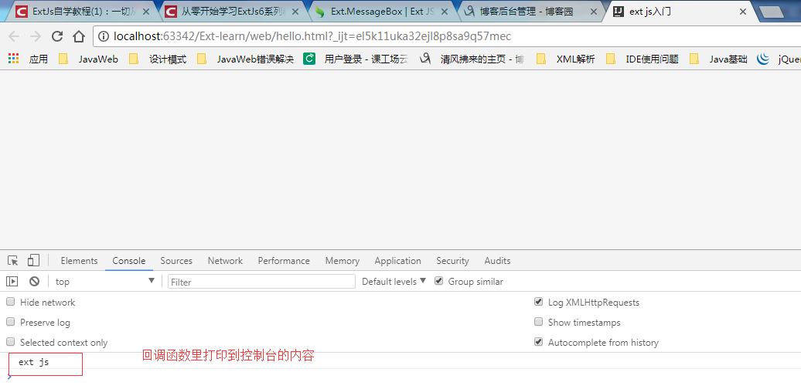Clear the console with the ban icon
The image size is (801, 389).
tap(34, 282)
